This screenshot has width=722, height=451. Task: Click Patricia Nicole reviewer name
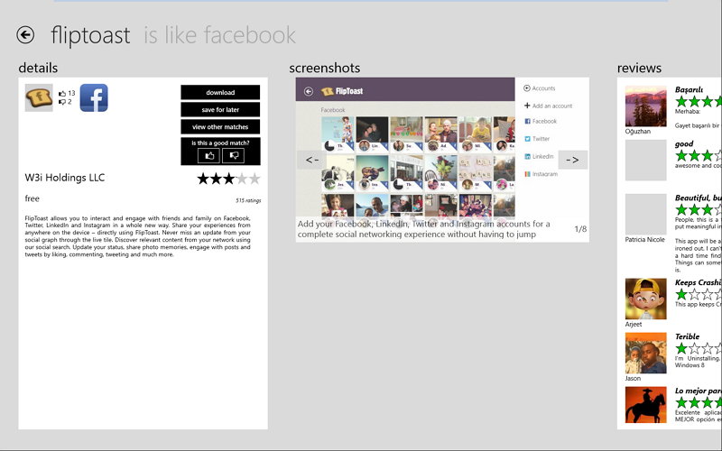tap(644, 240)
